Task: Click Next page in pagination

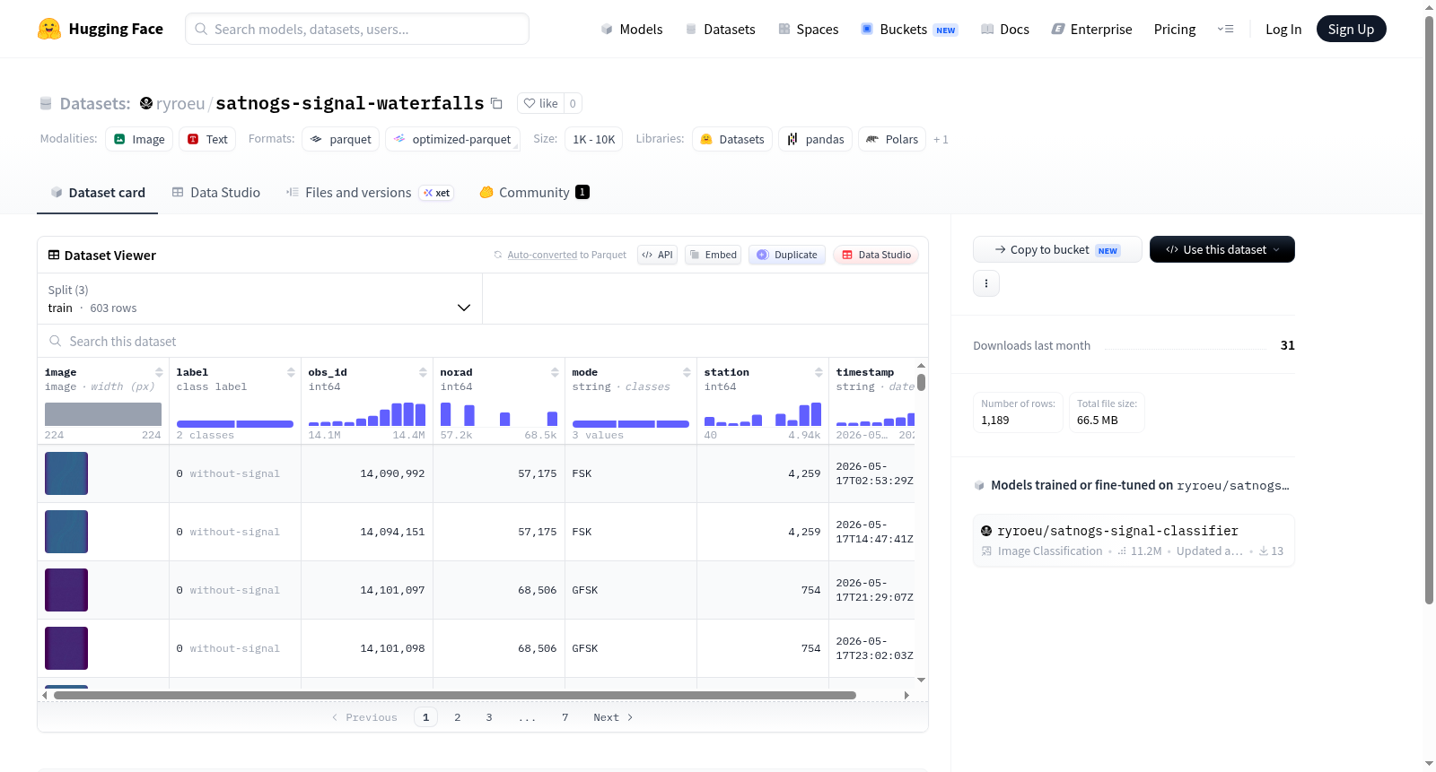Action: (x=613, y=717)
